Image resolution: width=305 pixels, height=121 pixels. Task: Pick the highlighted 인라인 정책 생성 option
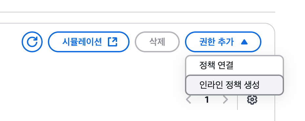click(234, 85)
